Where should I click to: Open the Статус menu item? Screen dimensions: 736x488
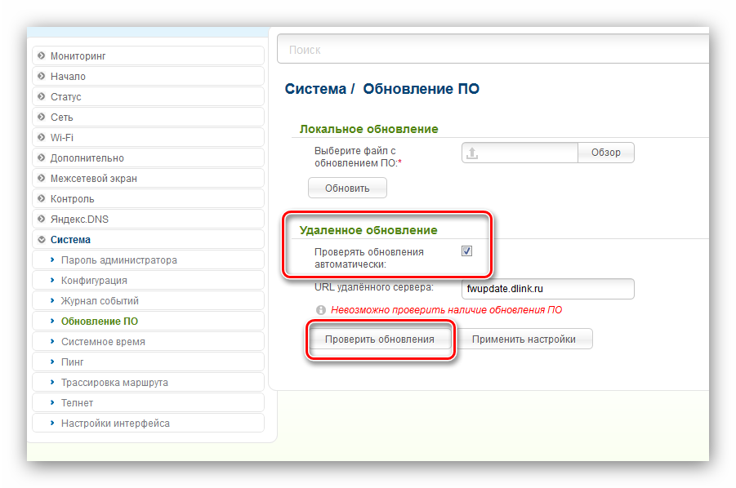pyautogui.click(x=148, y=96)
